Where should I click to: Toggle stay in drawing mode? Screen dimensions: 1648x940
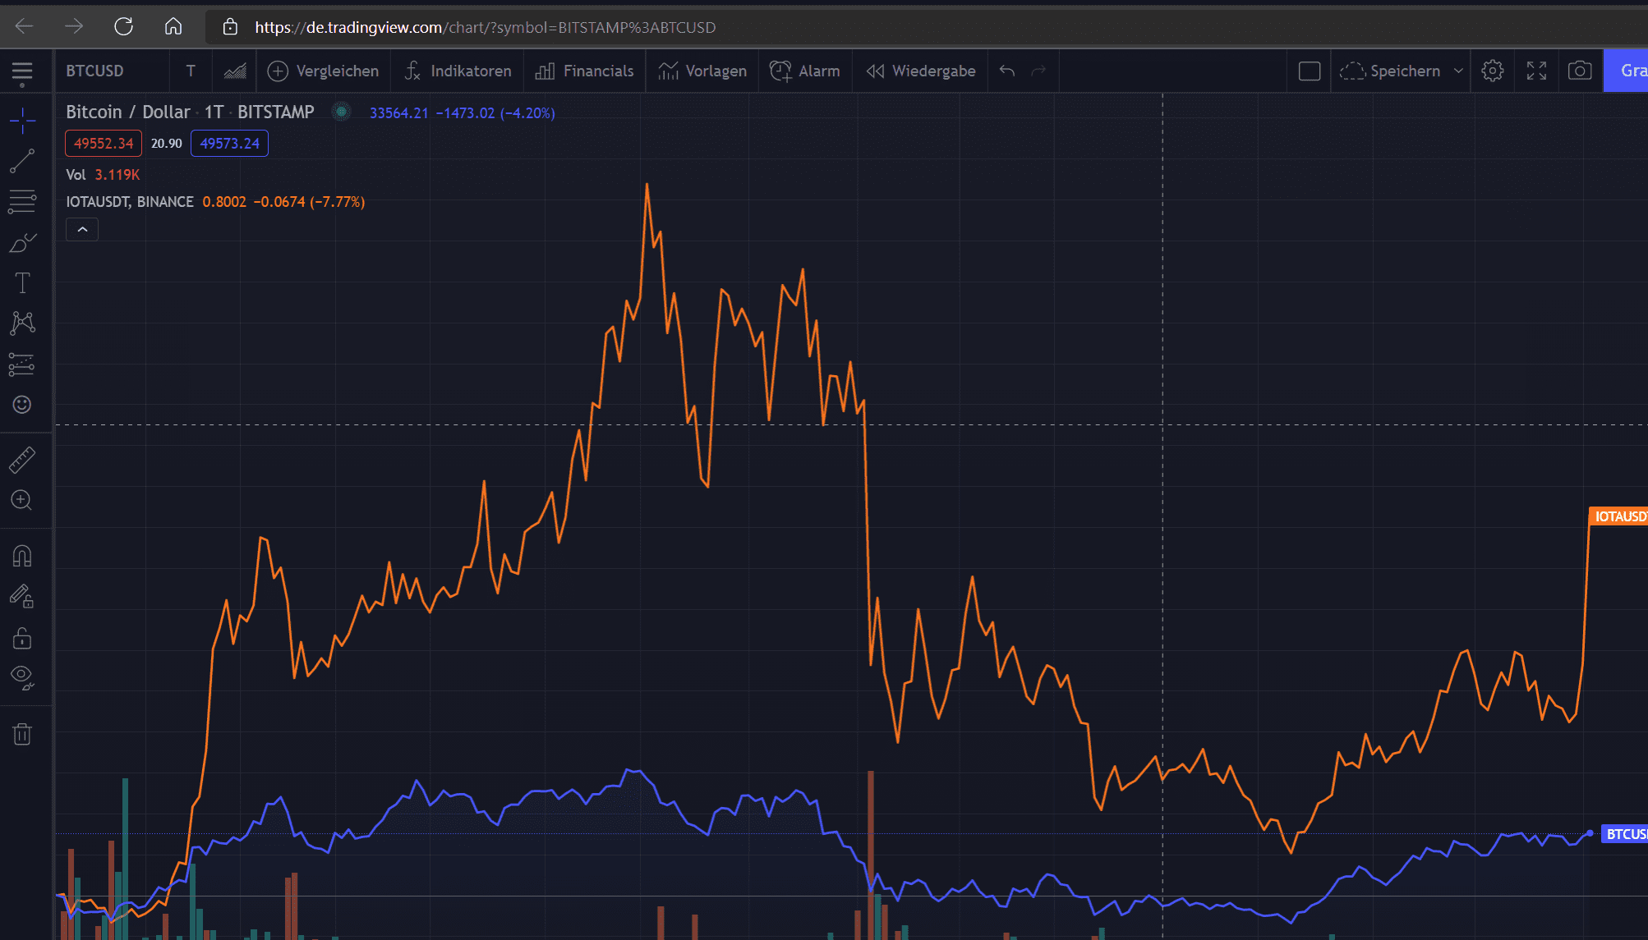point(22,596)
